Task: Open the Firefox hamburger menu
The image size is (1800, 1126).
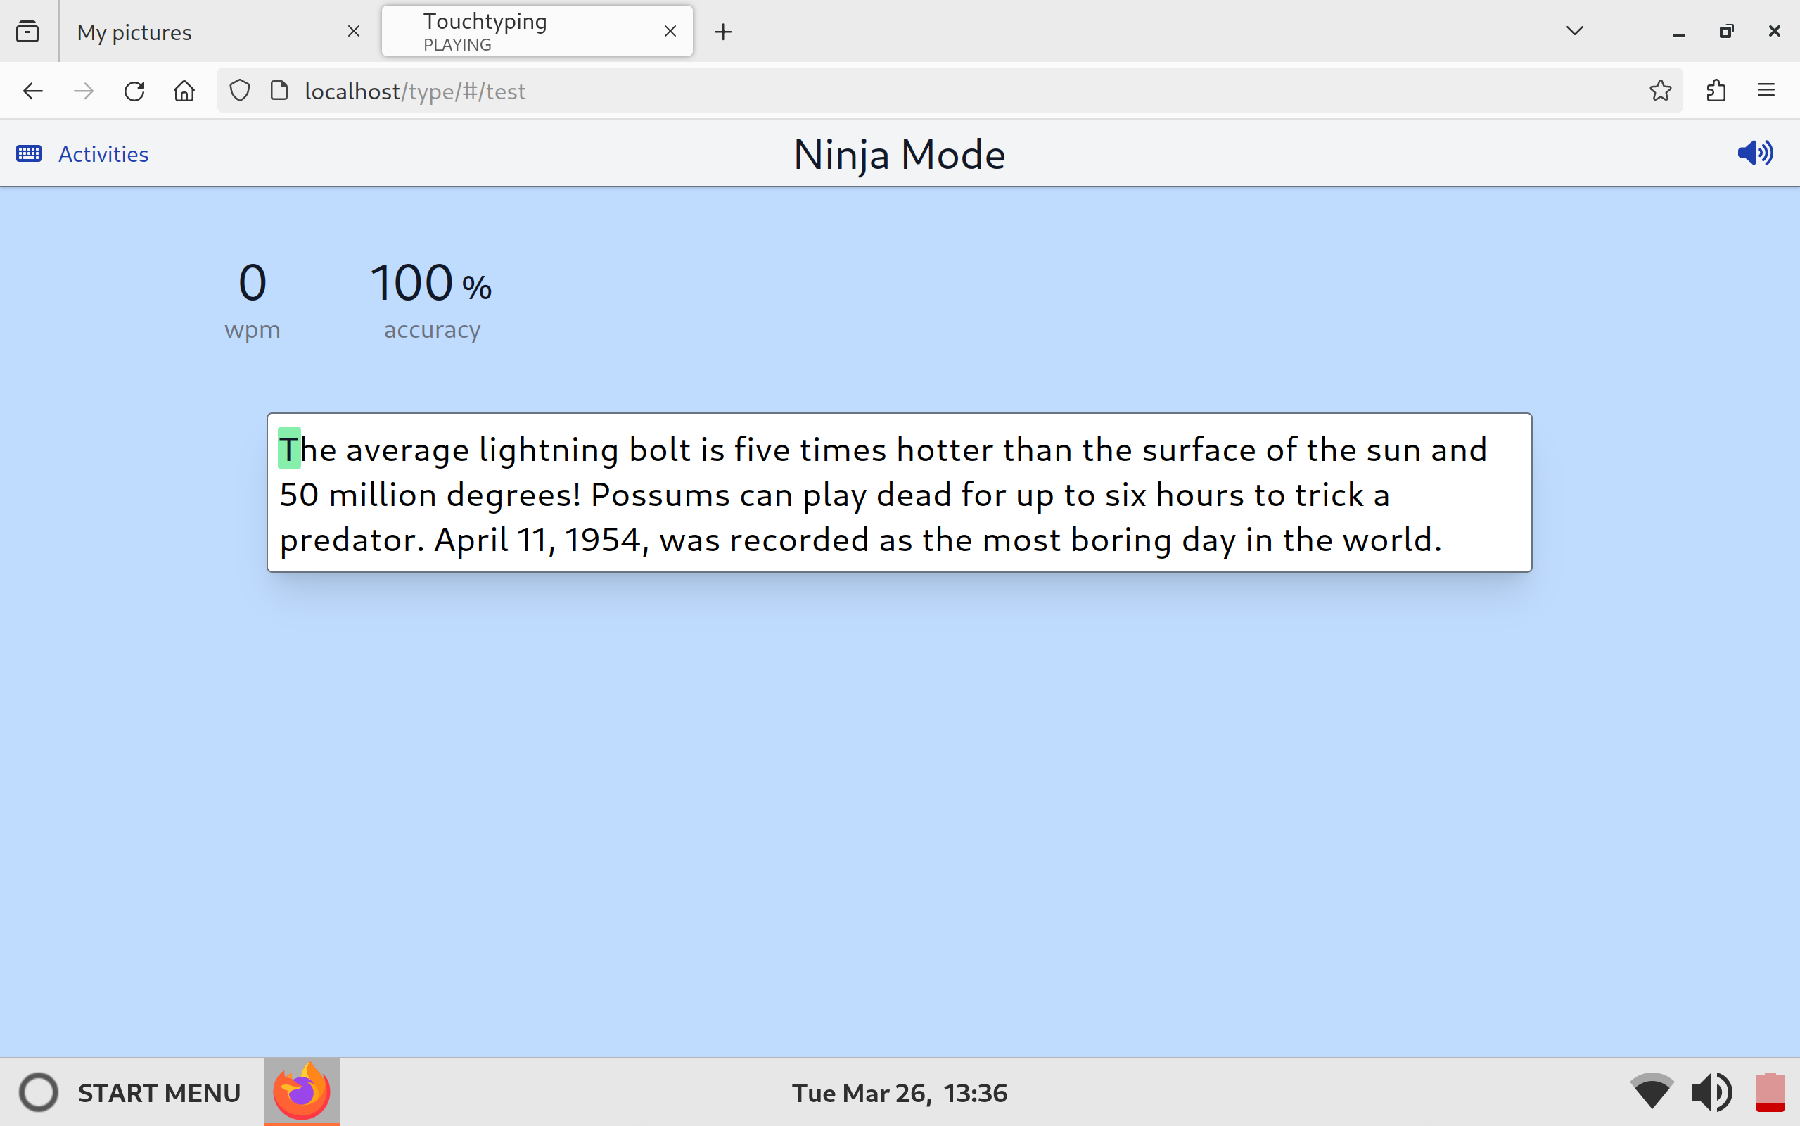Action: [1766, 91]
